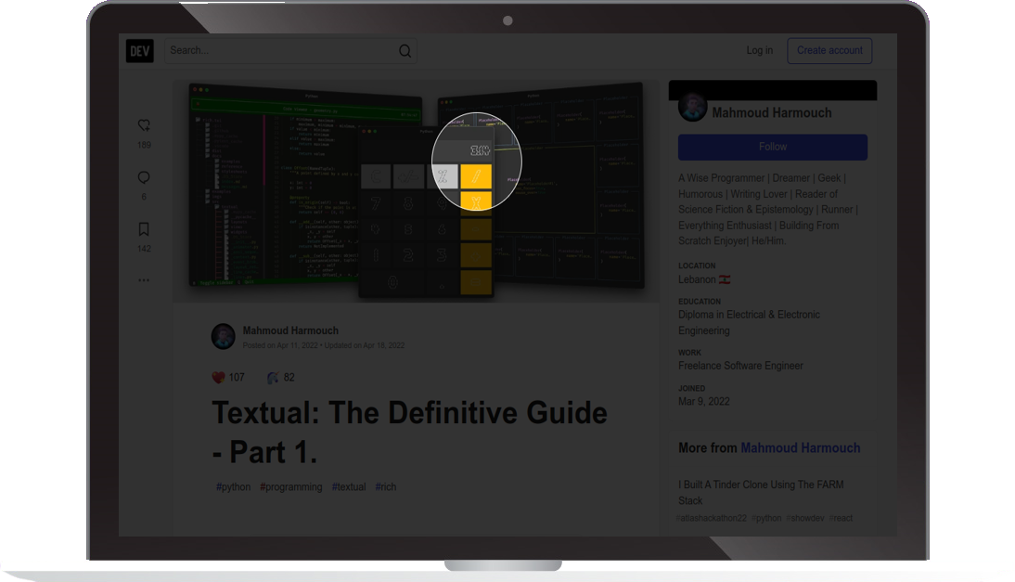Image resolution: width=1015 pixels, height=582 pixels.
Task: Open Mahmoud Harmouch author name under cover
Action: coord(290,330)
